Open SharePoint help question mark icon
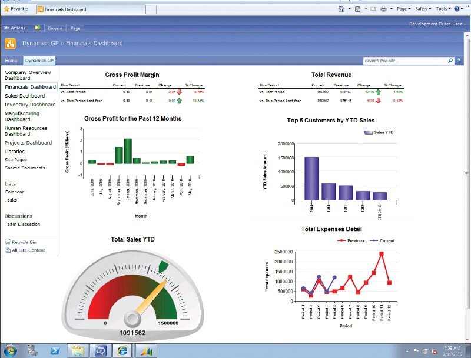Viewport: 471px width, 358px height. [x=459, y=61]
